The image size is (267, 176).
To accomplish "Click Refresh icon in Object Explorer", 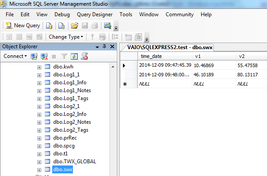I will 74,56.
